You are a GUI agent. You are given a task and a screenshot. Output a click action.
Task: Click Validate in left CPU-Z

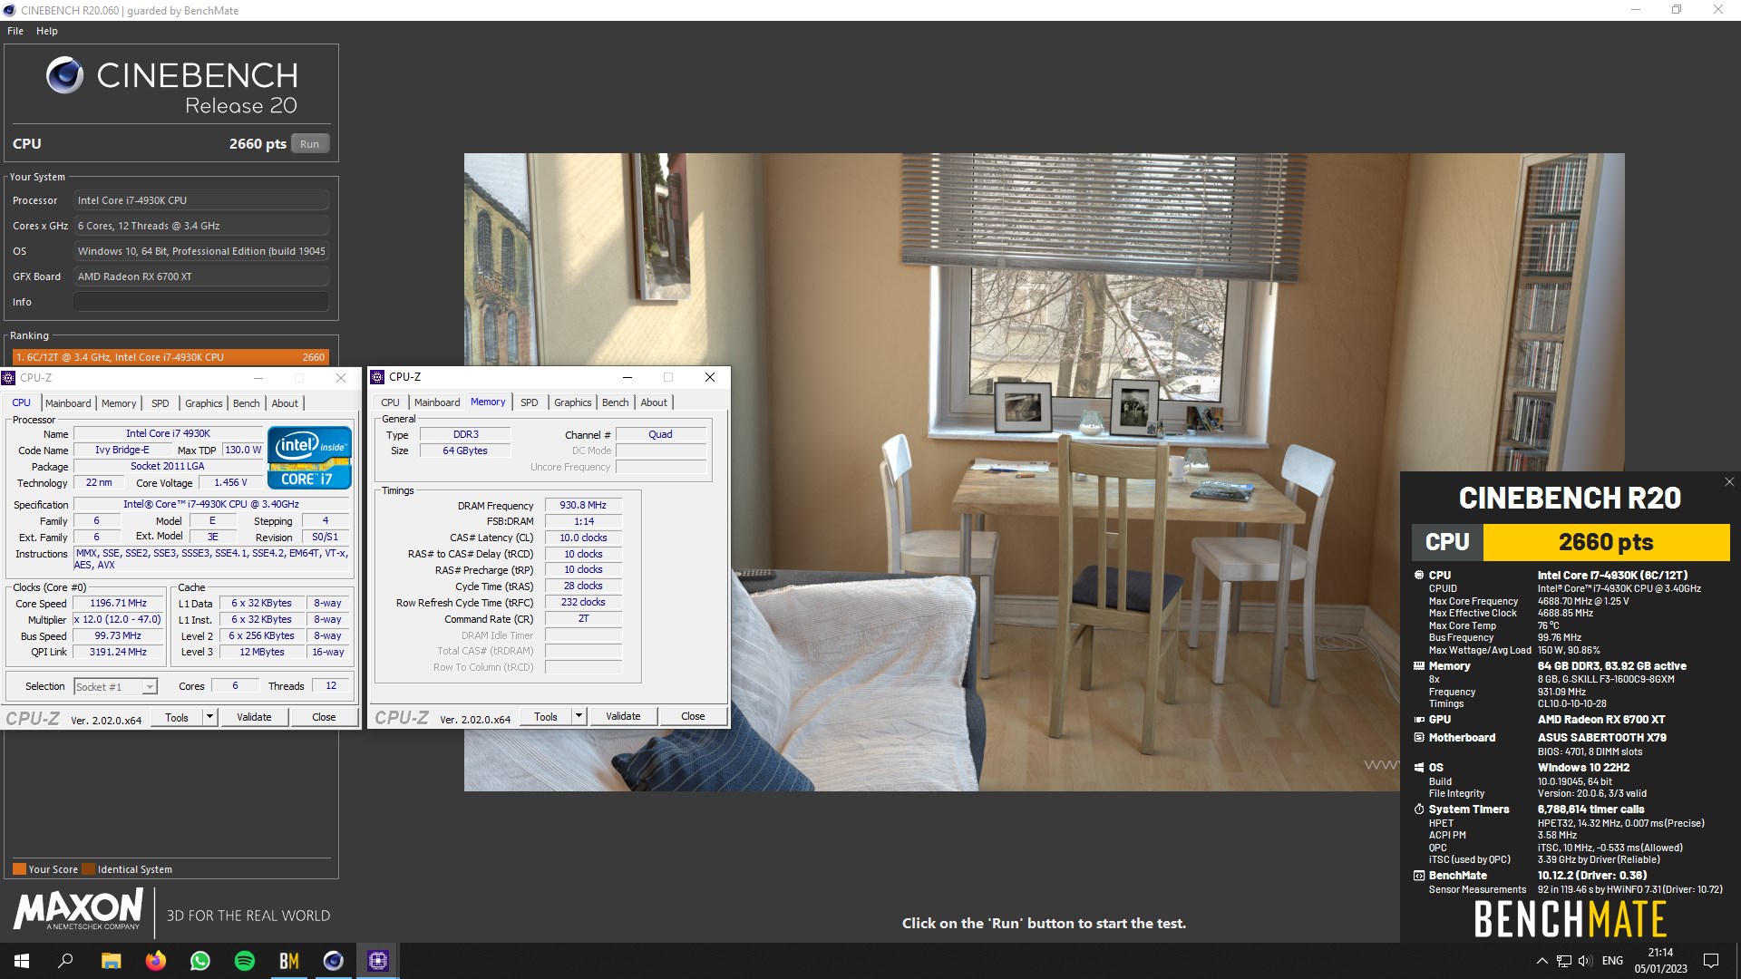click(254, 717)
